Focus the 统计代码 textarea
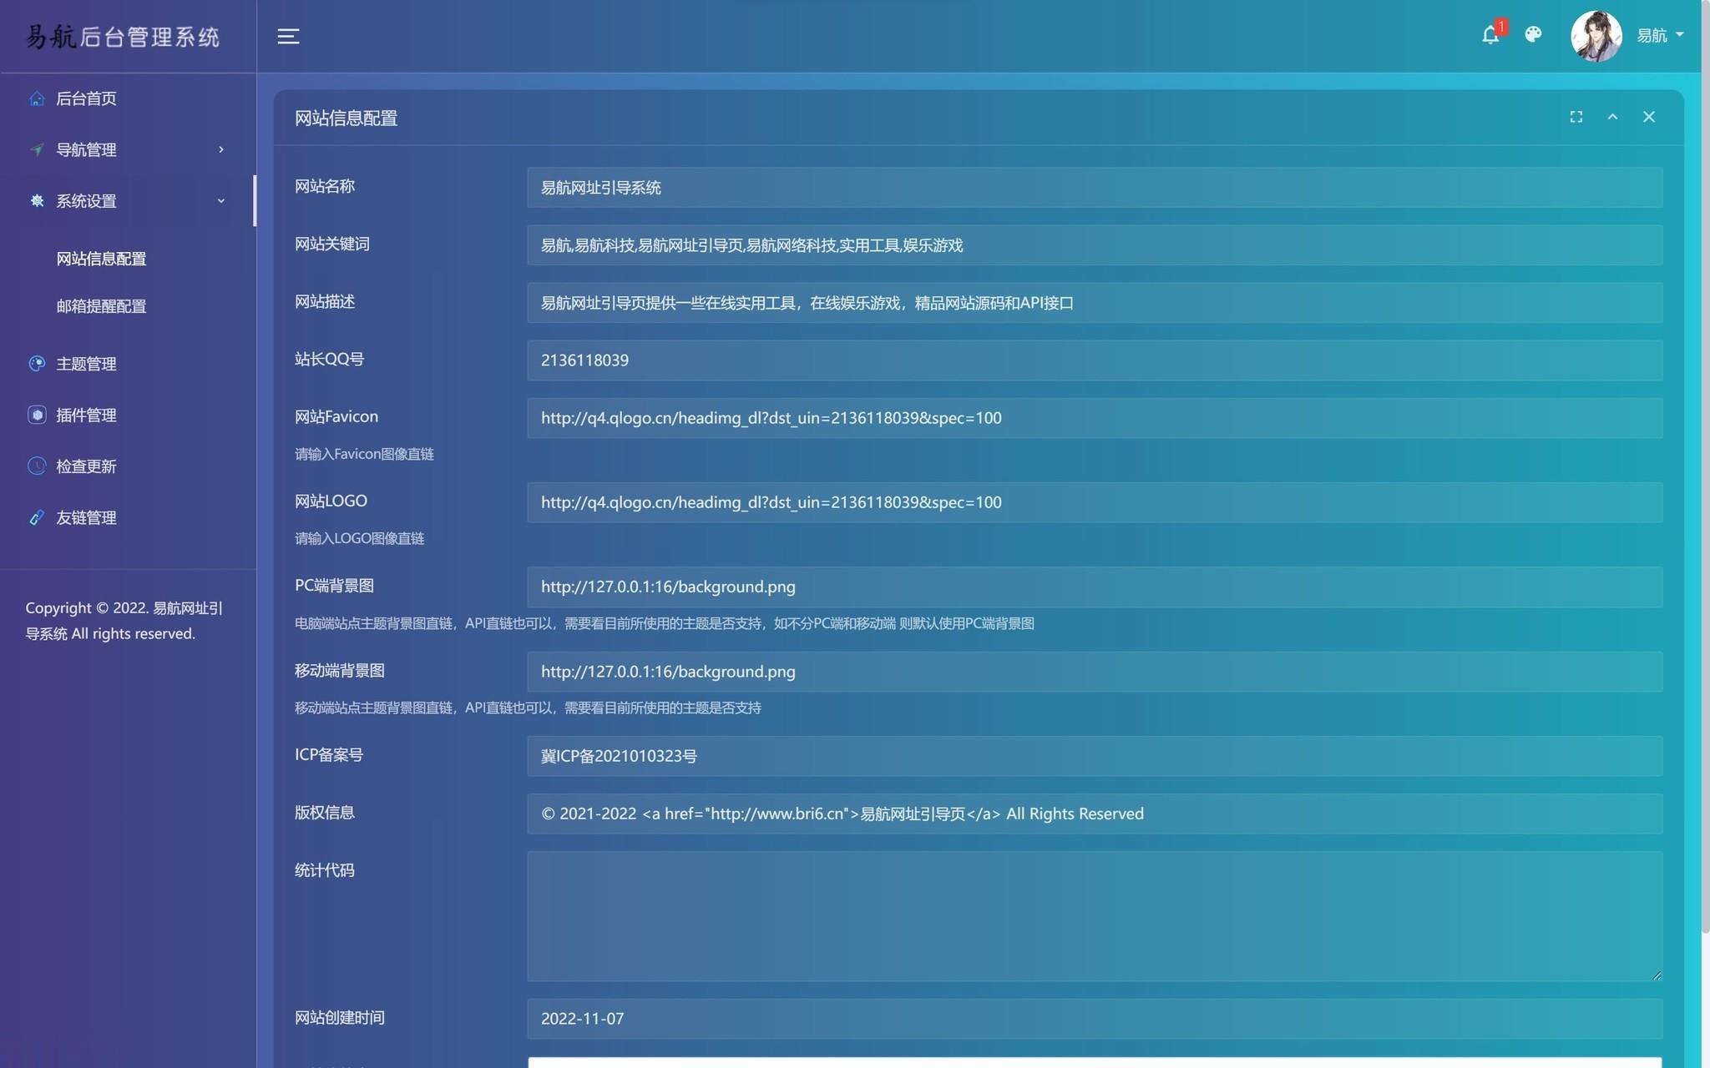 1094,915
